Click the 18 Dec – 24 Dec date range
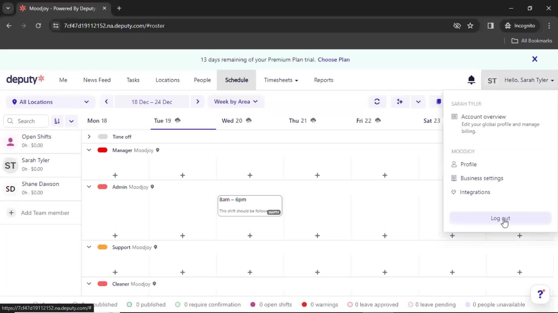Screen dimensions: 558x313 (x=152, y=102)
